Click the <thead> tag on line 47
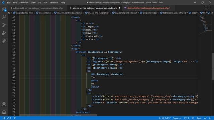Image resolution: width=214 pixels, height=120 pixels. pyautogui.click(x=75, y=17)
